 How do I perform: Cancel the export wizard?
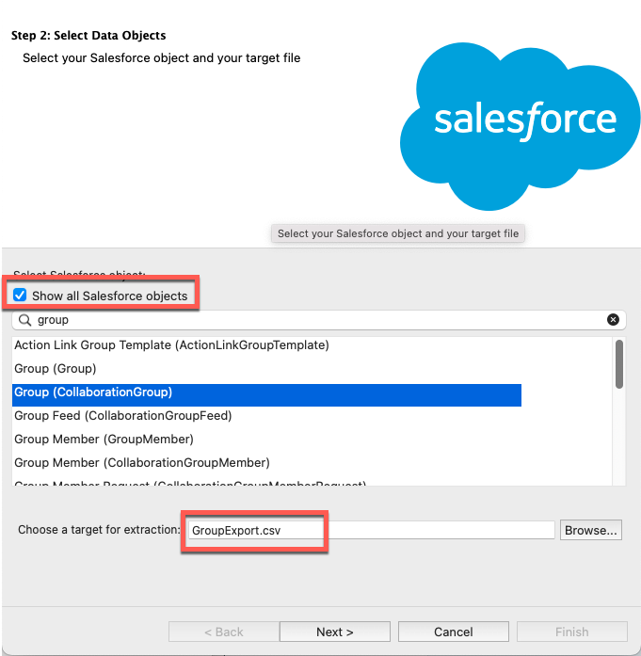click(x=453, y=632)
